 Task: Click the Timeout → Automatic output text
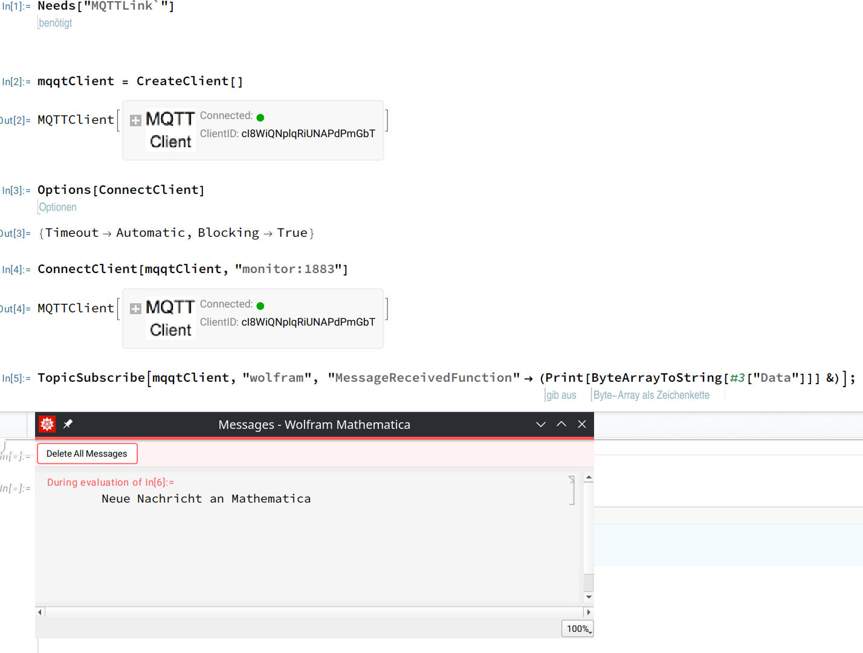115,233
